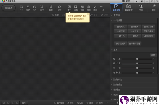159x105 pixels.
Task: Click the 浏览图片 (Browse Images) button
Action: coord(8,8)
